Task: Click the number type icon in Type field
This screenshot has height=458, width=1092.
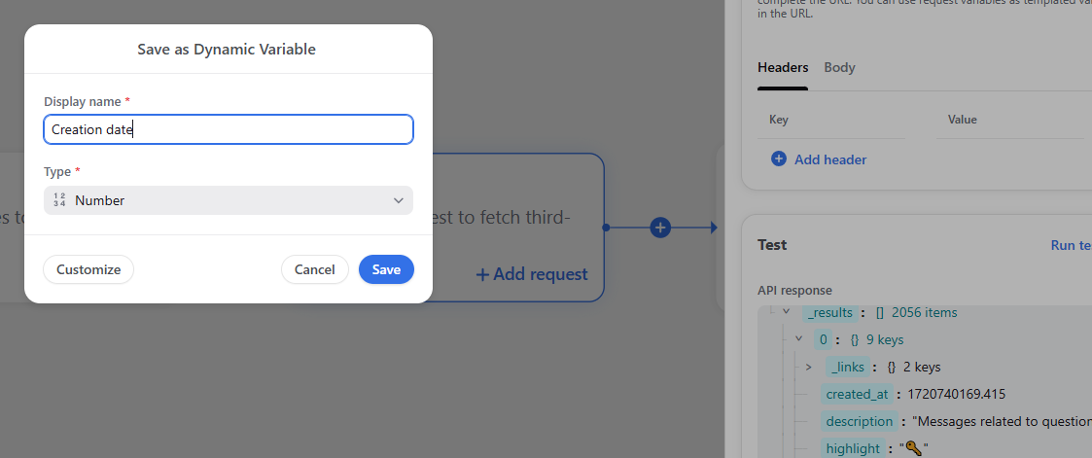Action: pyautogui.click(x=59, y=200)
